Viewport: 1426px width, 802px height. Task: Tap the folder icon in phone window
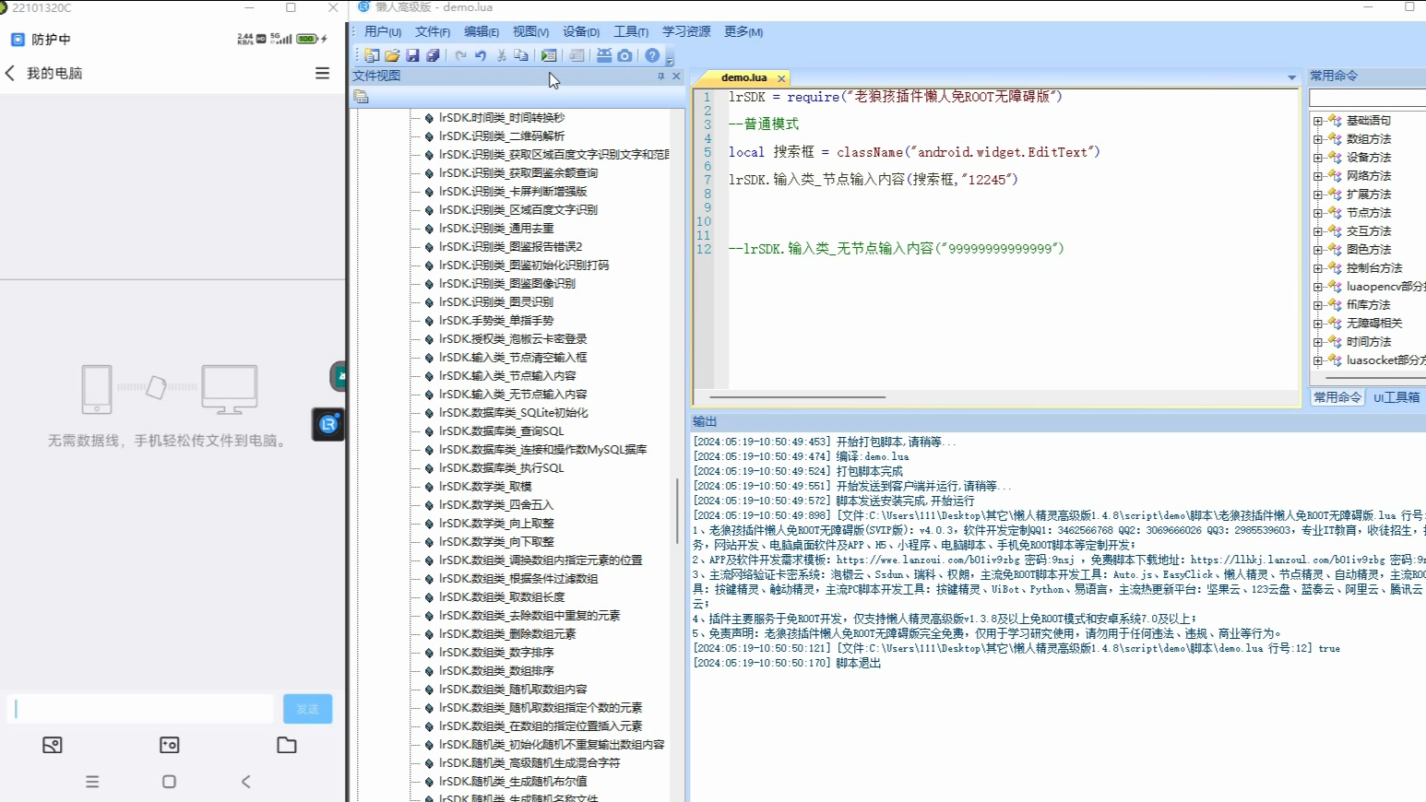click(287, 745)
